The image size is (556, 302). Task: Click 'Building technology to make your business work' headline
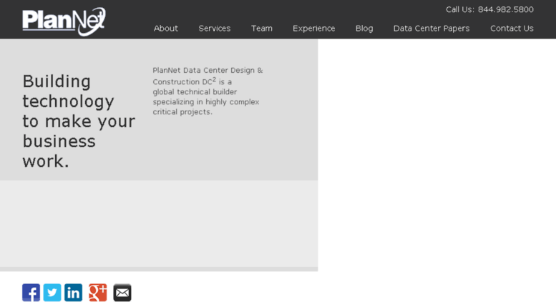79,121
